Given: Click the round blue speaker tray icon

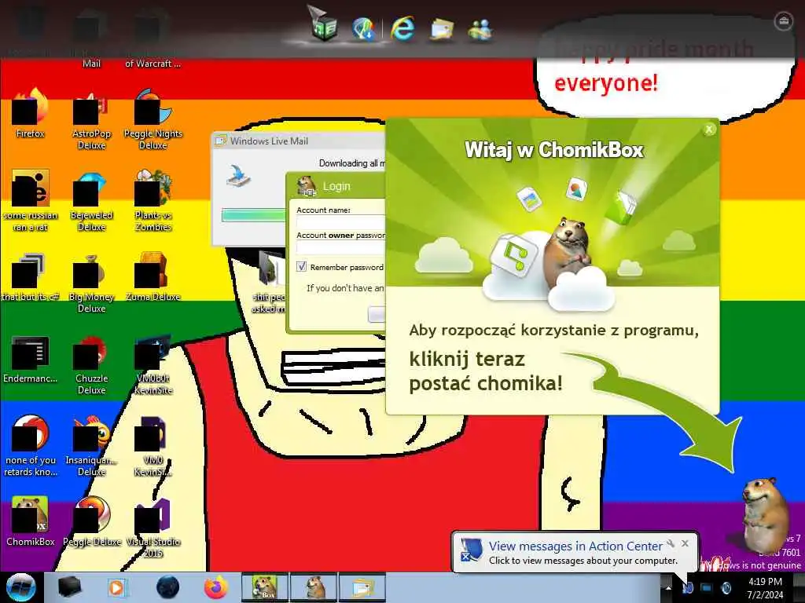Looking at the screenshot, I should click(726, 587).
